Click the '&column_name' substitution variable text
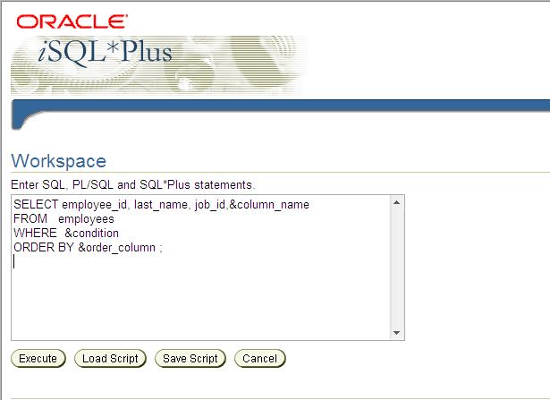 pyautogui.click(x=269, y=205)
